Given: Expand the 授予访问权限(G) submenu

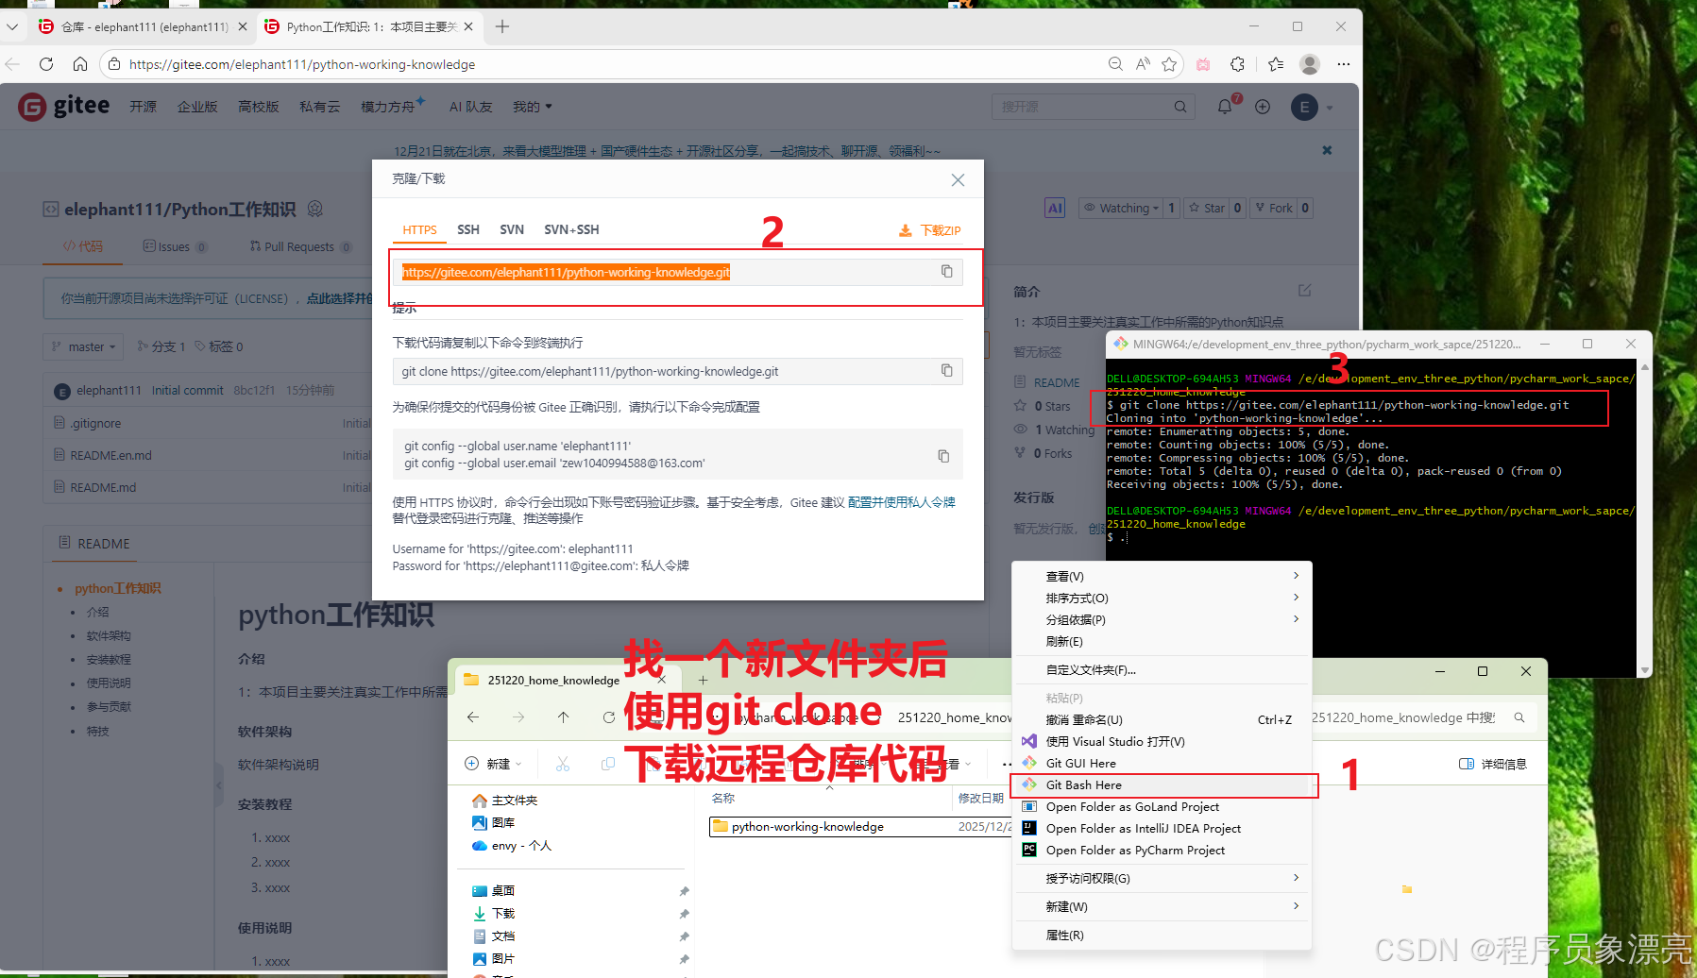Looking at the screenshot, I should coord(1162,878).
